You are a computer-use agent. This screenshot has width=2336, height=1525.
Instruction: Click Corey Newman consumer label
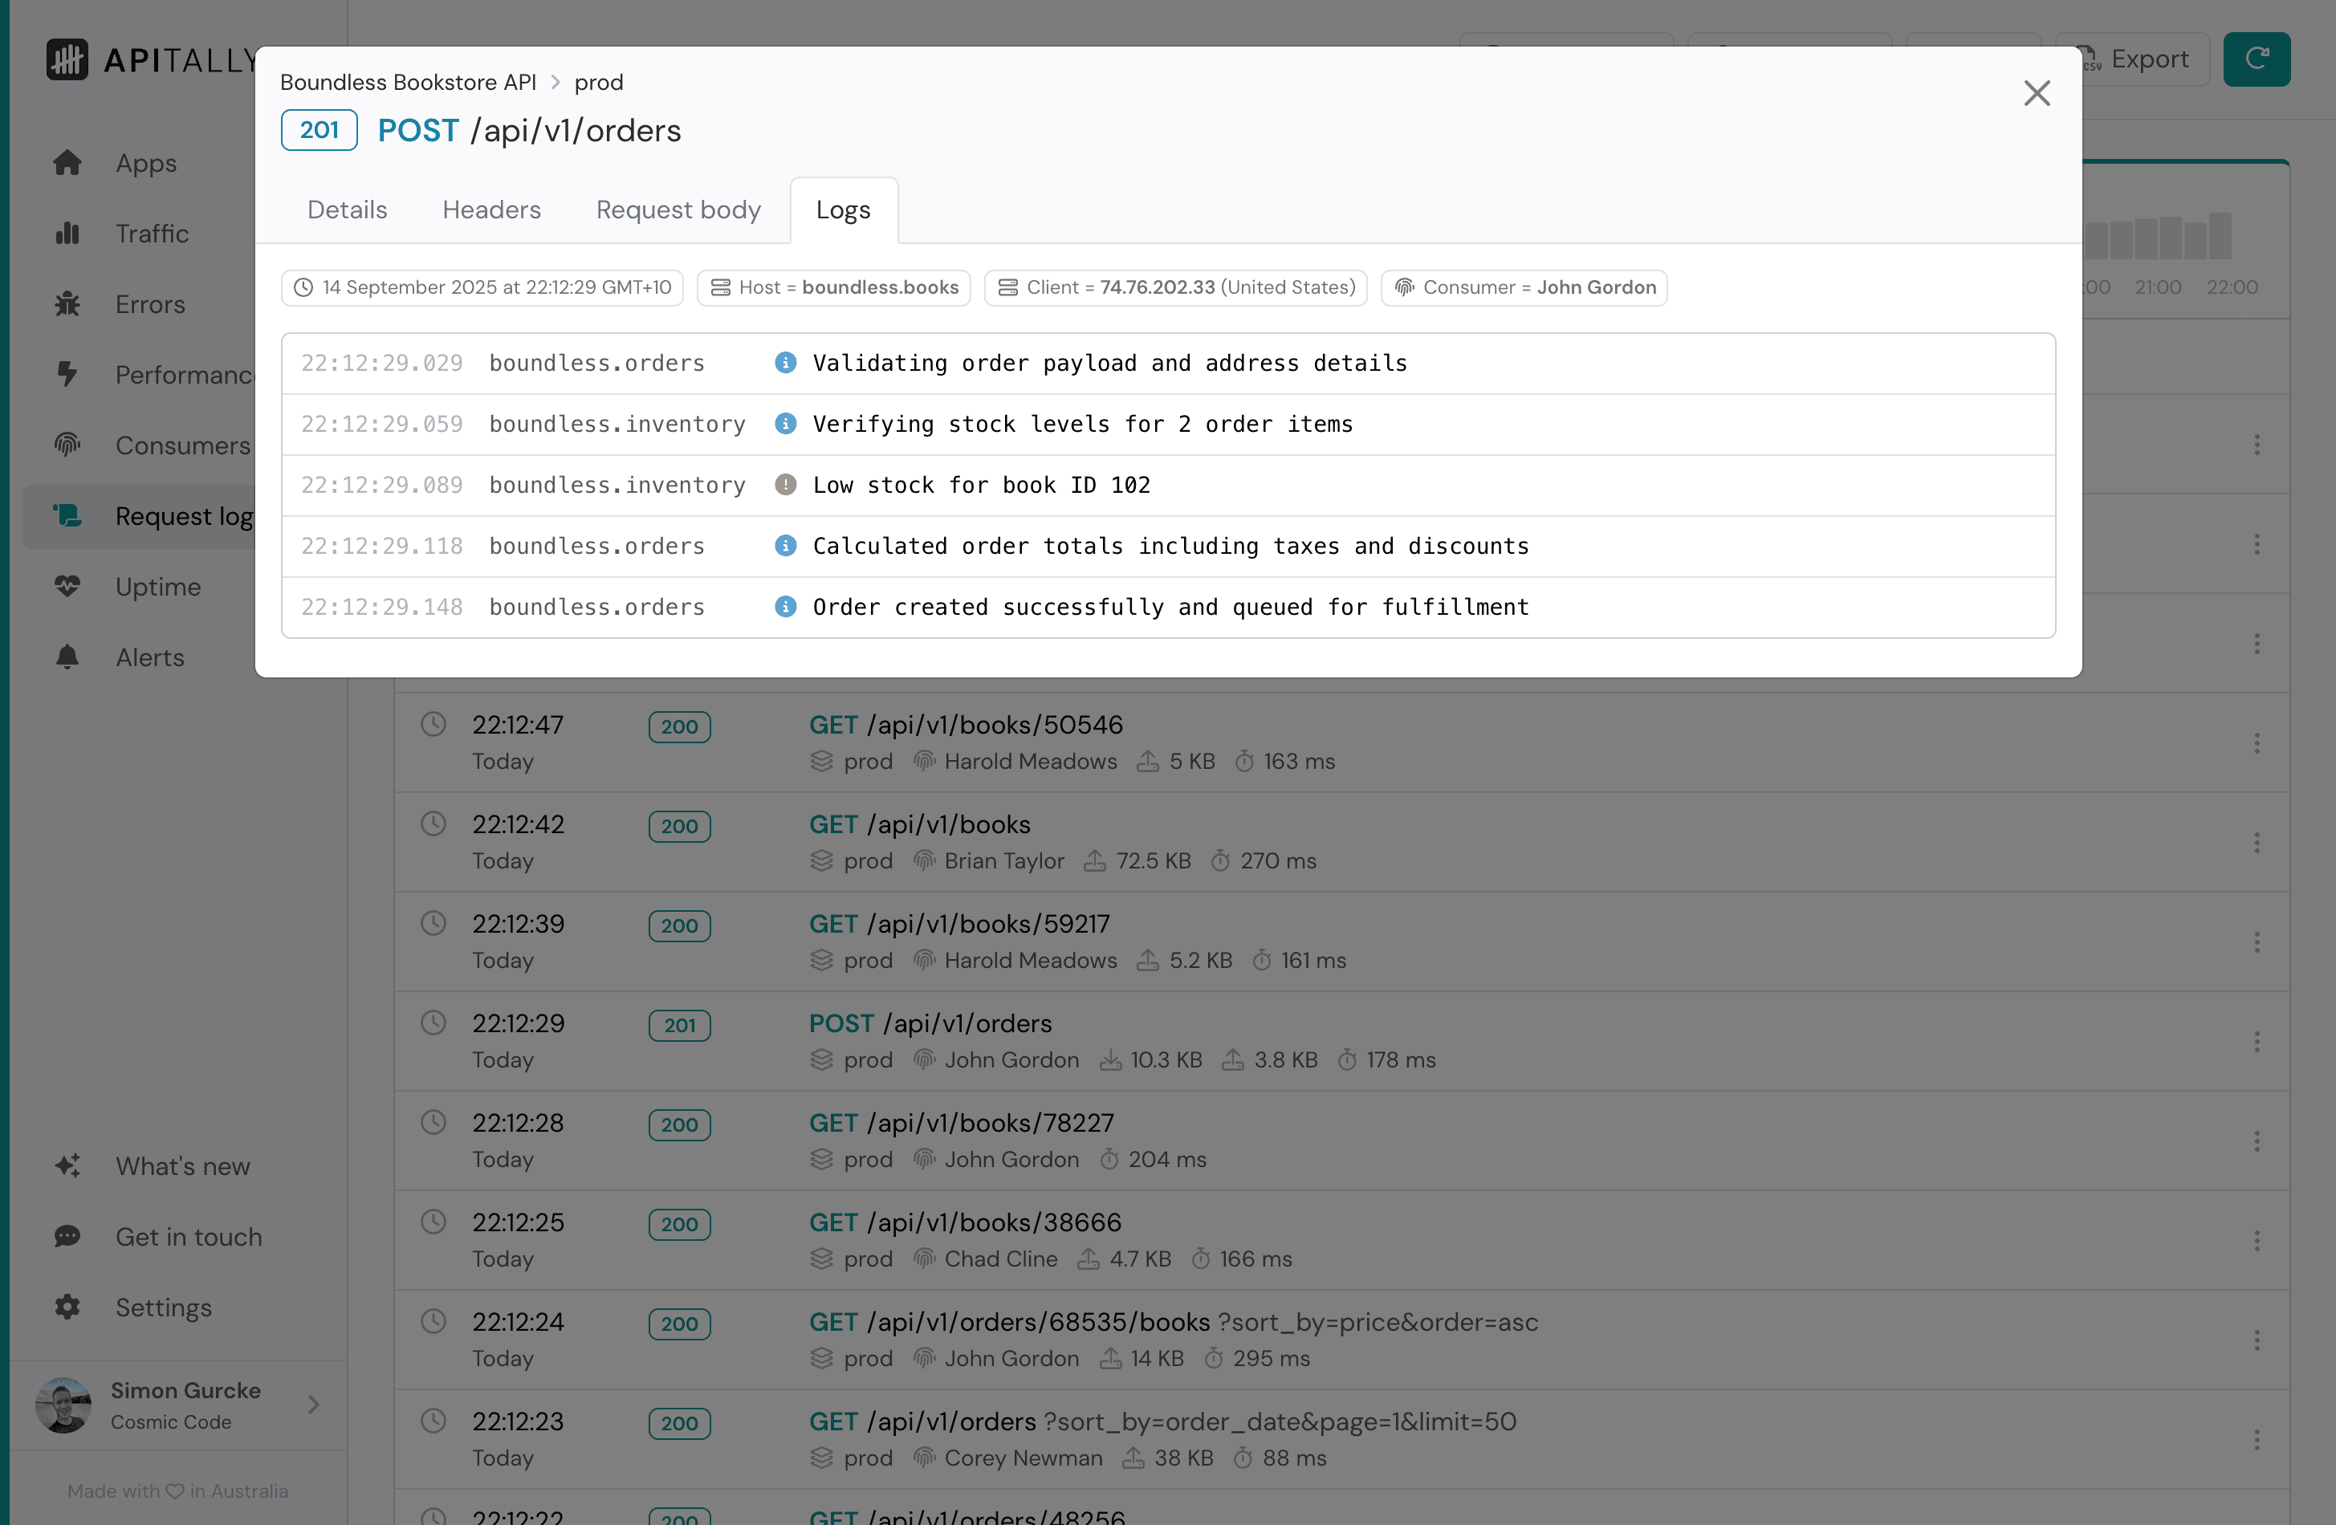click(1023, 1458)
